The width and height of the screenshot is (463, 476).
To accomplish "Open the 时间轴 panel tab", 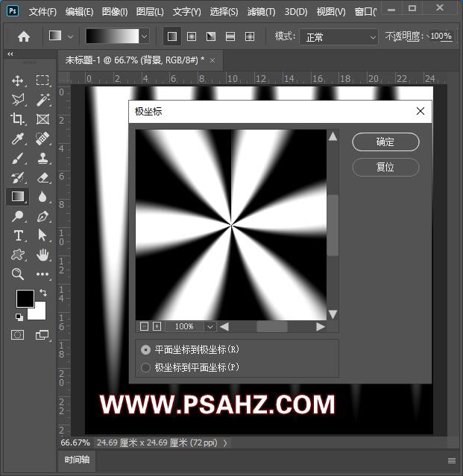I will tap(77, 460).
